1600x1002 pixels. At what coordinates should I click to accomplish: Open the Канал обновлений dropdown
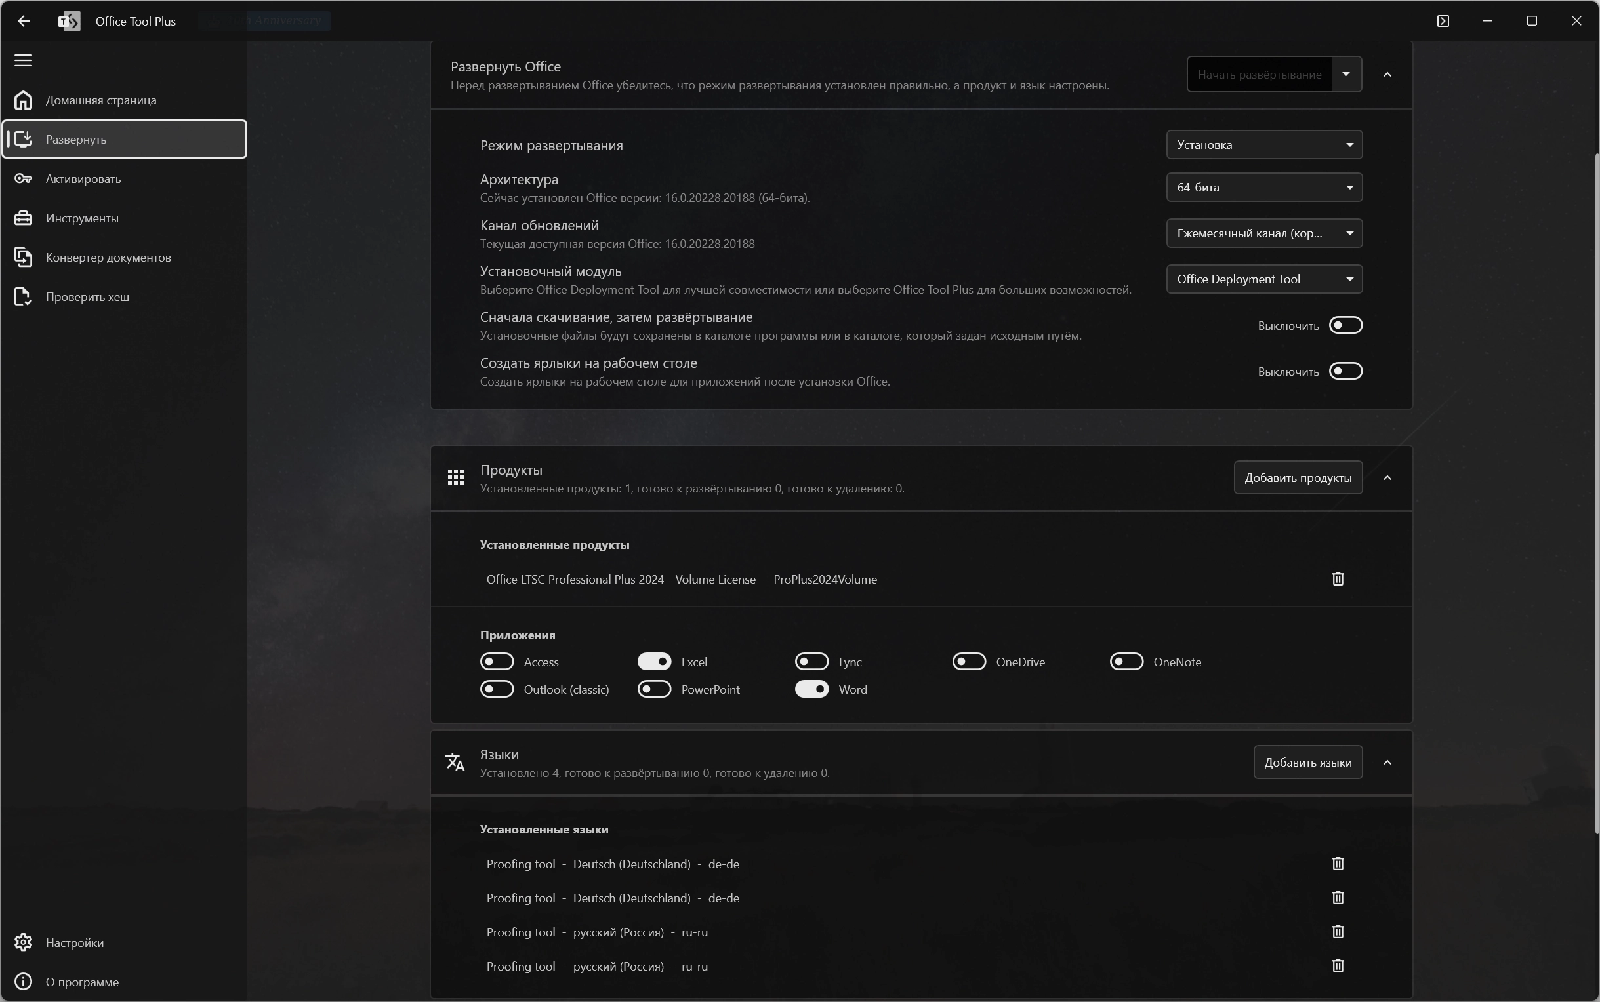tap(1264, 233)
